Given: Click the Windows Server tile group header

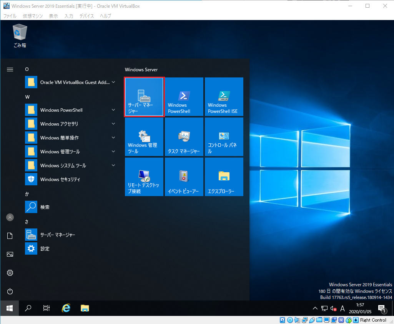Looking at the screenshot, I should click(x=141, y=70).
